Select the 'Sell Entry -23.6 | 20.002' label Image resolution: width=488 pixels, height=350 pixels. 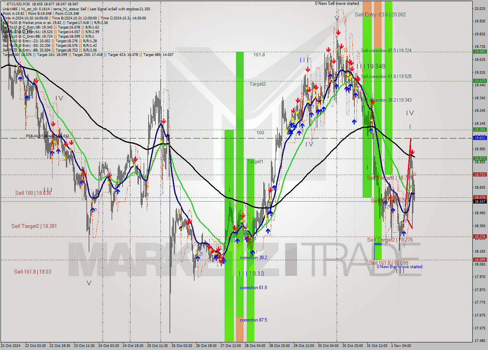pos(380,14)
